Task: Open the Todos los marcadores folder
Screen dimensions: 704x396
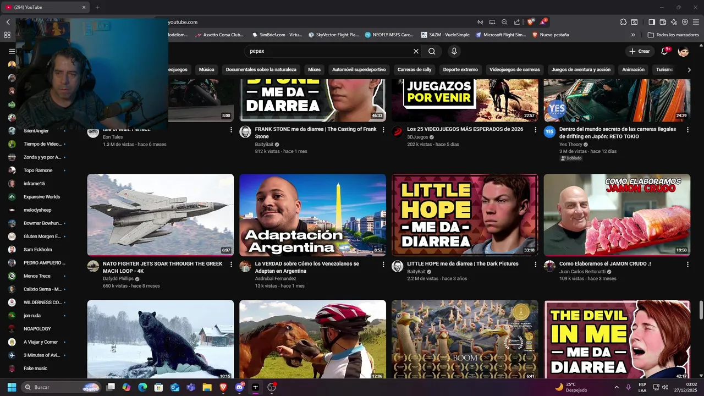Action: click(673, 35)
